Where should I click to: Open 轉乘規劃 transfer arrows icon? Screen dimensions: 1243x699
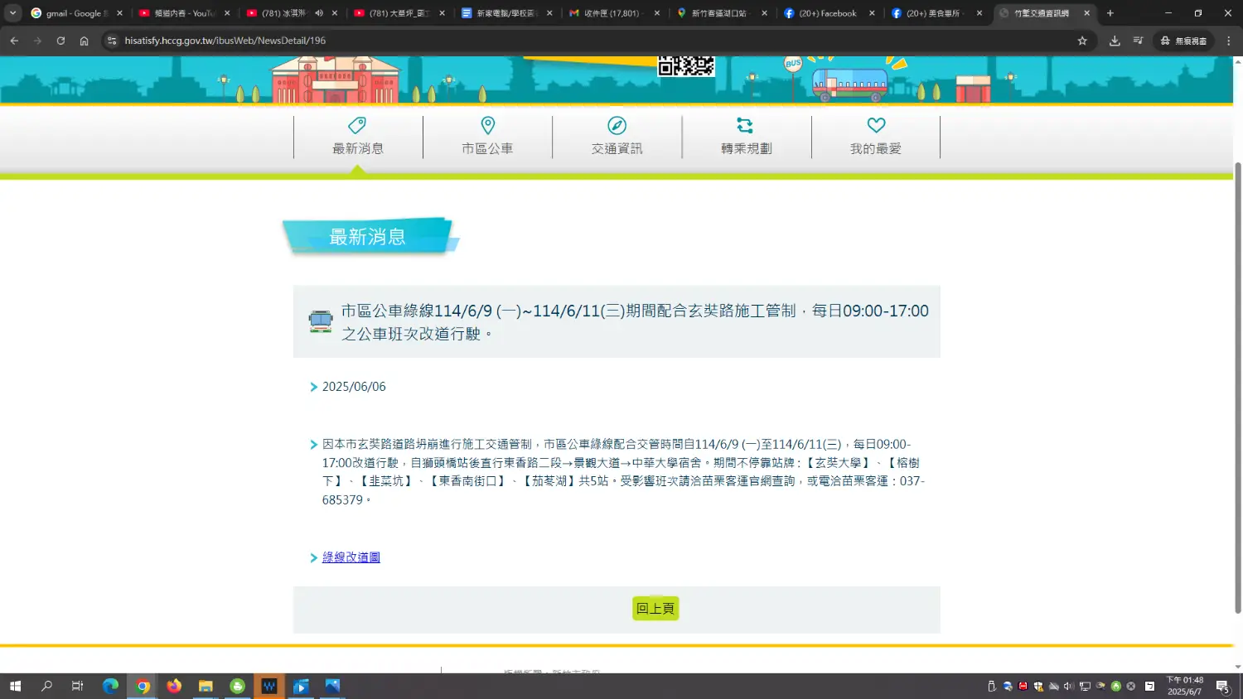tap(745, 125)
